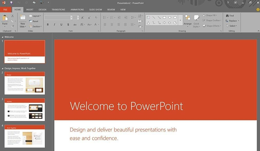Viewport: 260px width, 151px height.
Task: Click the Cut scissors icon
Action: click(x=12, y=16)
